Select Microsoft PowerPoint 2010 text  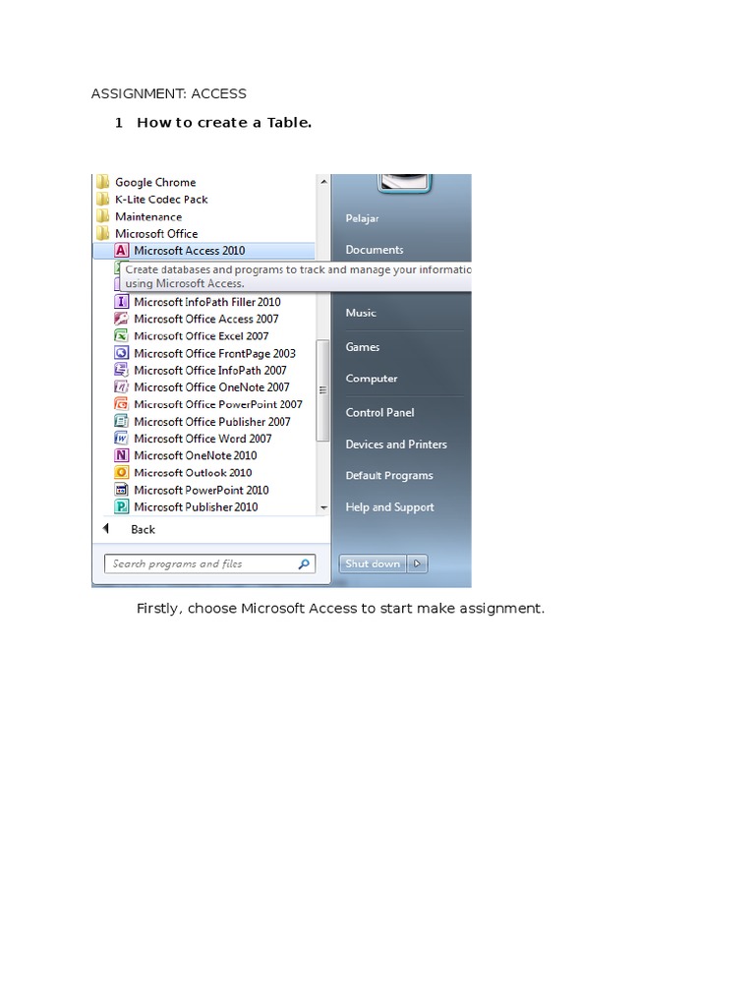[x=202, y=490]
